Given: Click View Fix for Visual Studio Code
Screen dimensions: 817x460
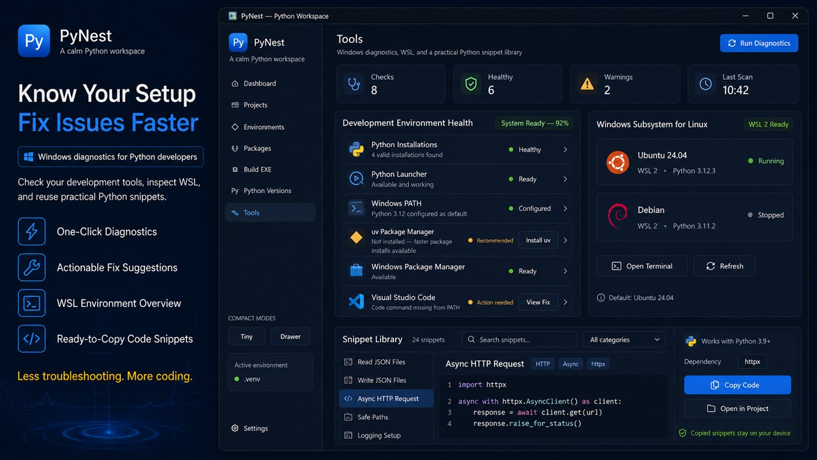Looking at the screenshot, I should (538, 302).
